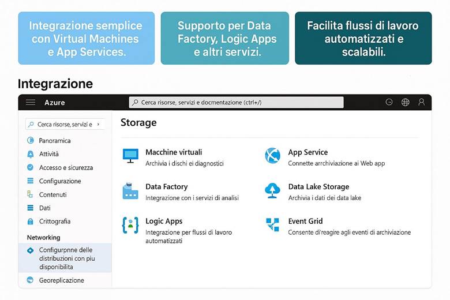Open Georeplicazione sidebar item
The image size is (450, 300).
click(61, 280)
